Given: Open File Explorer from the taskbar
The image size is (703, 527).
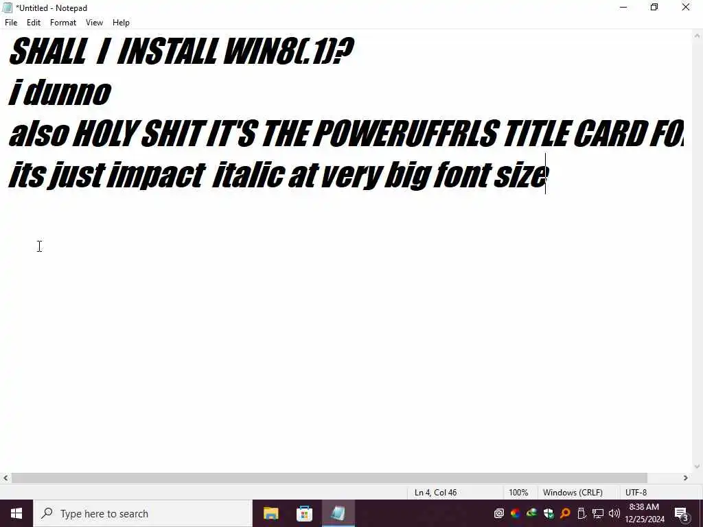Looking at the screenshot, I should (270, 513).
